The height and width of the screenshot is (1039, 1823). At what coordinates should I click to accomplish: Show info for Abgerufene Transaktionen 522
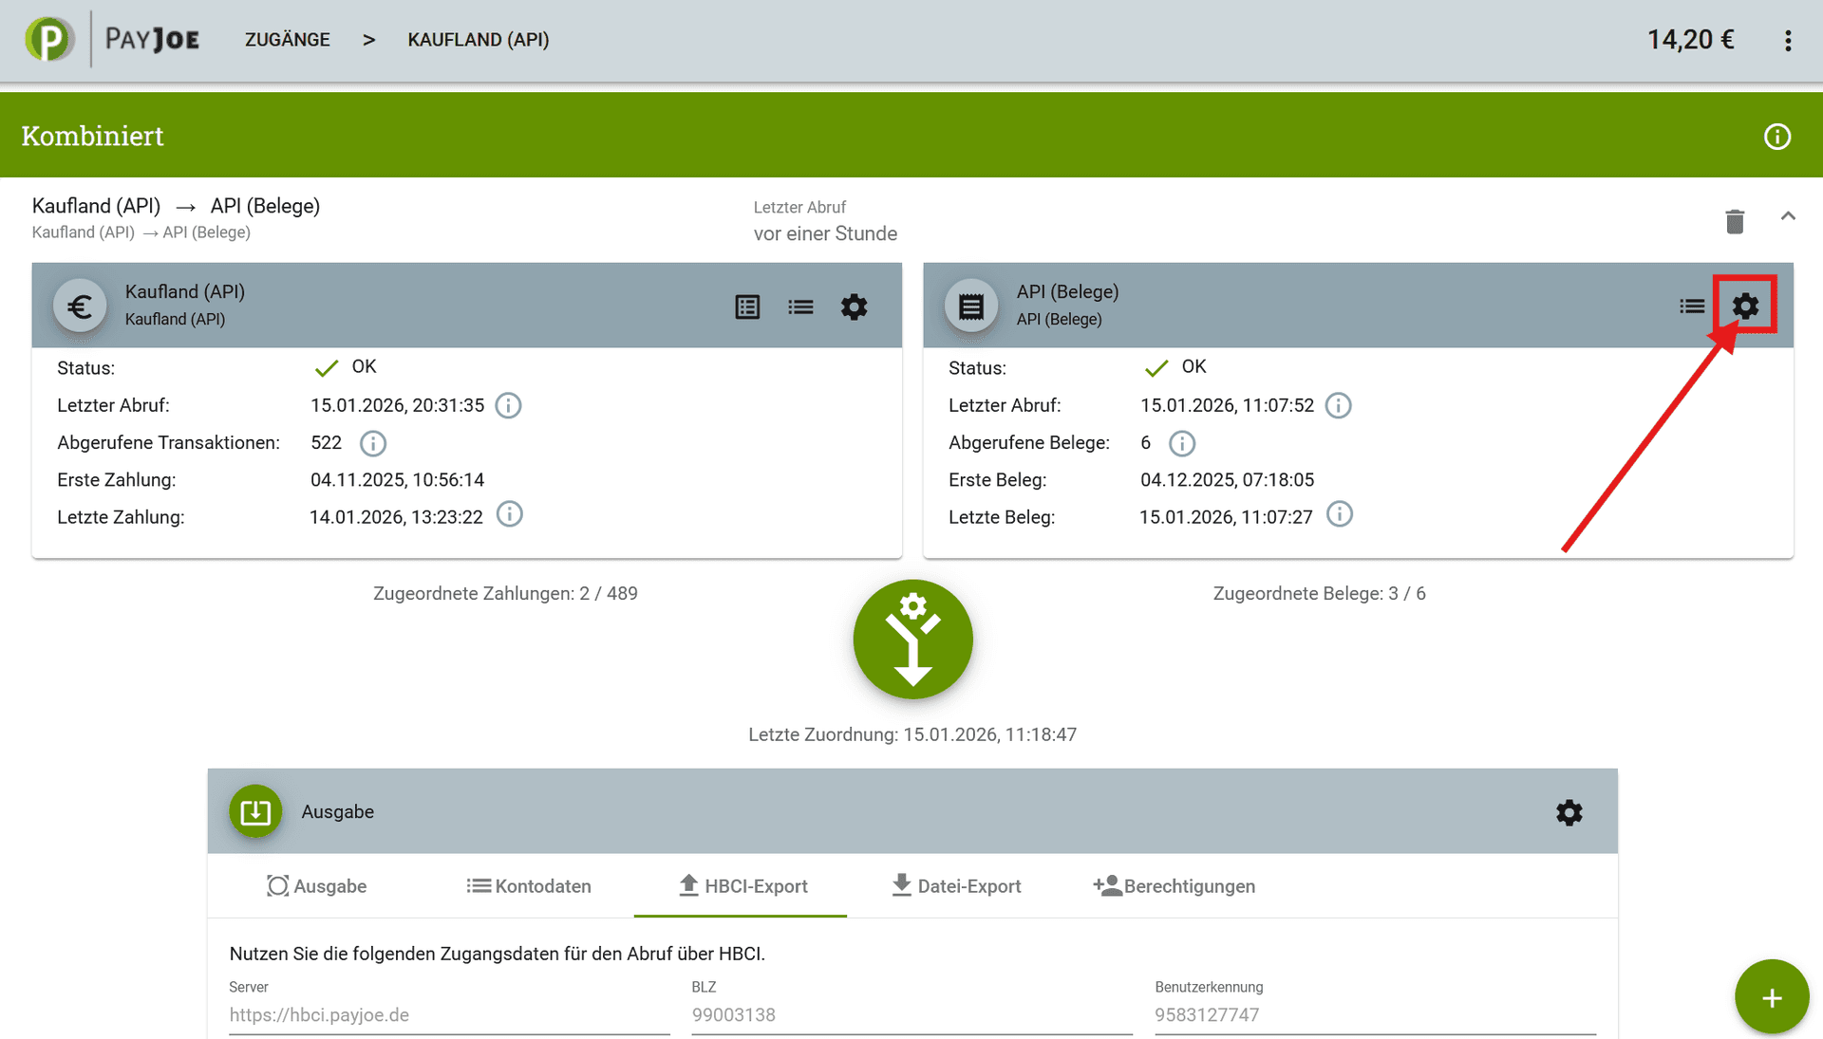pyautogui.click(x=372, y=443)
